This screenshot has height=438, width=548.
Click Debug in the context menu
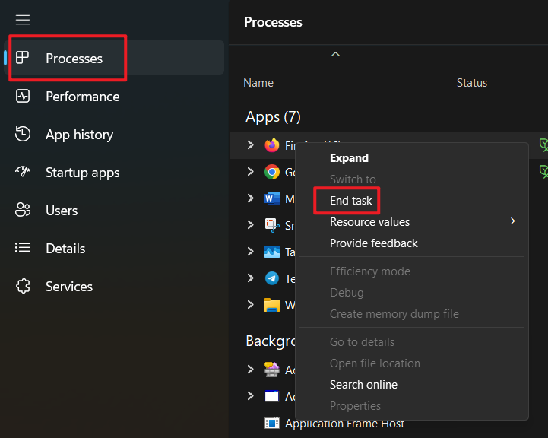click(347, 293)
